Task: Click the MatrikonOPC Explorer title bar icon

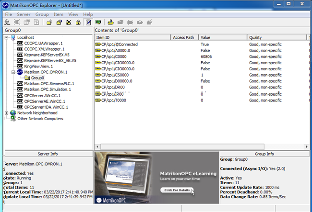Action: point(5,5)
